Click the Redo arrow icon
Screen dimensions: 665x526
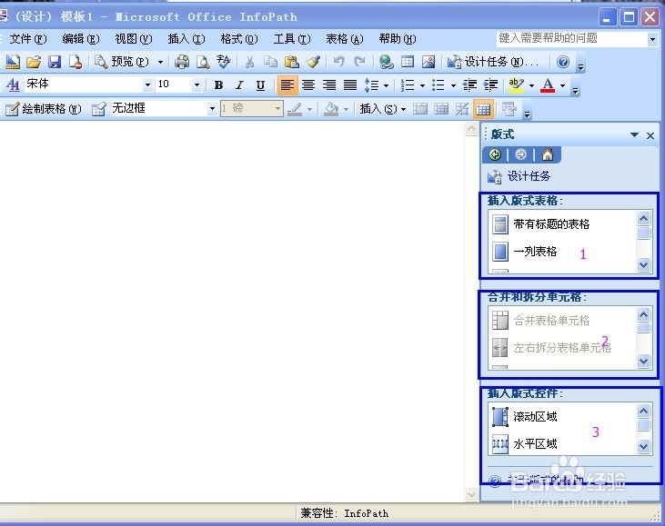coord(359,62)
